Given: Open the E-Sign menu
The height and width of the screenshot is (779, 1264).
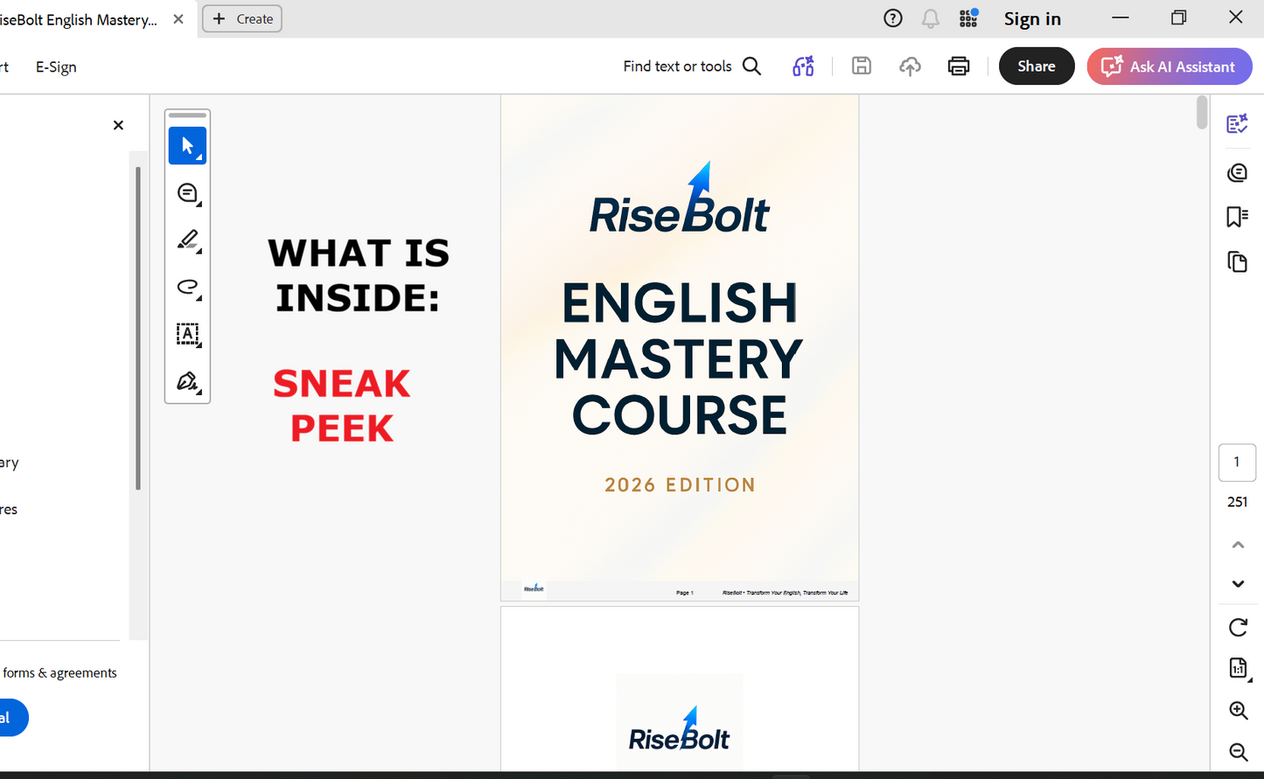Looking at the screenshot, I should (56, 67).
